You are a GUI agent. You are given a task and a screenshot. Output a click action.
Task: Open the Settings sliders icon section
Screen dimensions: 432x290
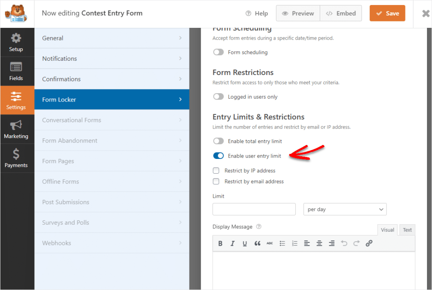point(17,100)
